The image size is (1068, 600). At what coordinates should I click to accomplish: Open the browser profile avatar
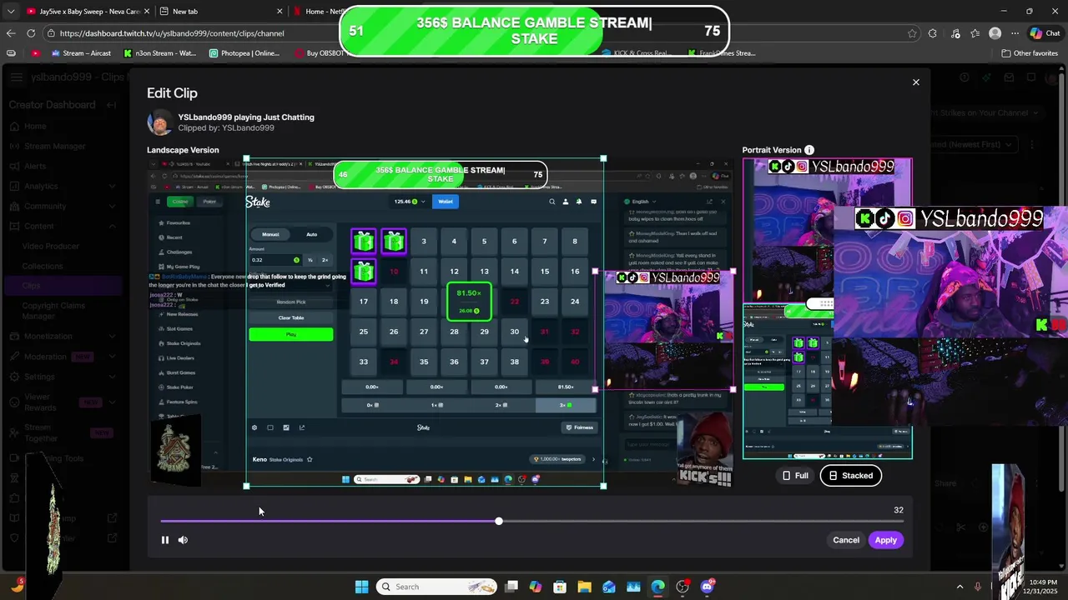(995, 33)
